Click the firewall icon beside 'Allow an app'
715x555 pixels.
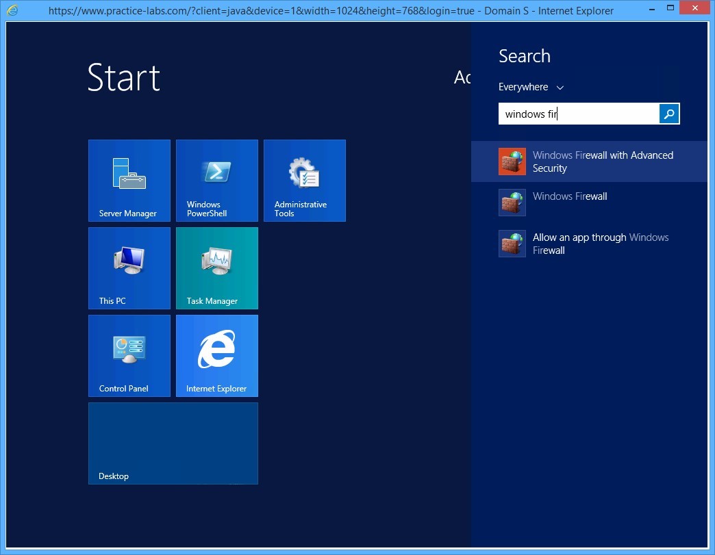pos(512,244)
